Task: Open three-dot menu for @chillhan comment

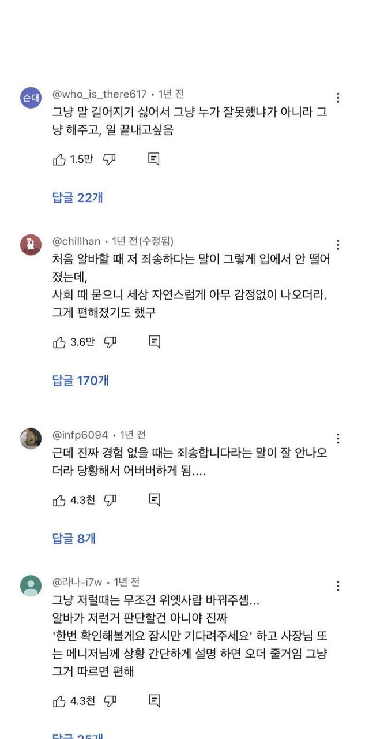Action: (x=338, y=245)
